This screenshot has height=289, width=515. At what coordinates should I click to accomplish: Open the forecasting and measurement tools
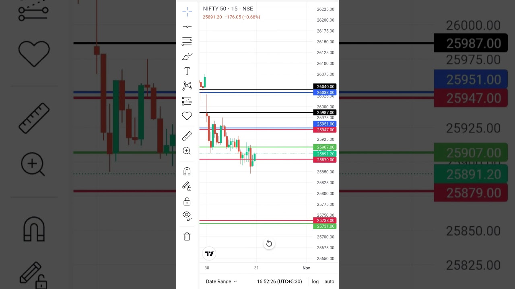click(x=187, y=101)
